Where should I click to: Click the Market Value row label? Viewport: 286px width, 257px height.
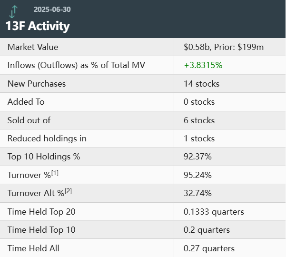(x=33, y=47)
